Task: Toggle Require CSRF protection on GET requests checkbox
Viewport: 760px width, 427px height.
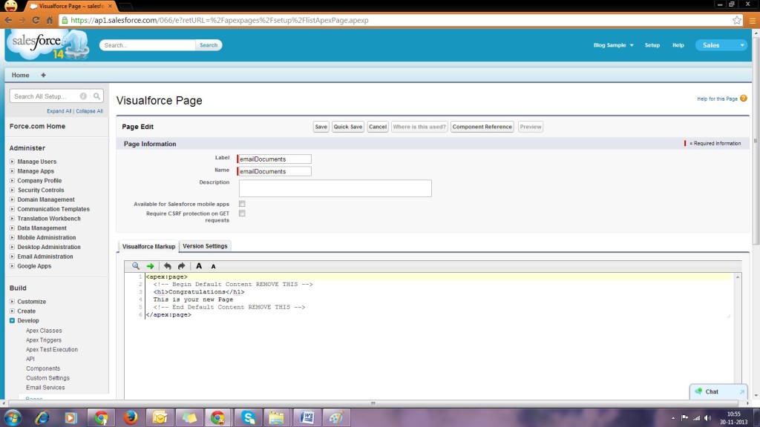Action: pyautogui.click(x=242, y=213)
